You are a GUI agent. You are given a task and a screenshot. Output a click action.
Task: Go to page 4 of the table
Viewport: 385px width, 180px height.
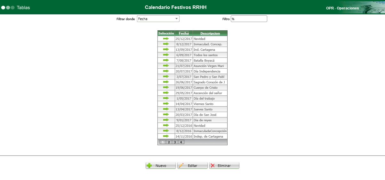[181, 142]
